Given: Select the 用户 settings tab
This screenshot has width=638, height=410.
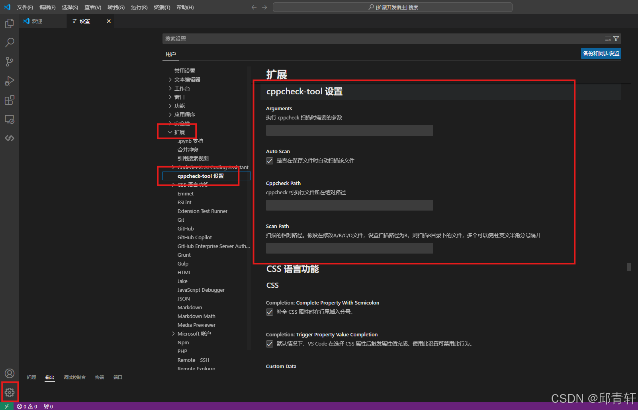Looking at the screenshot, I should (x=170, y=54).
